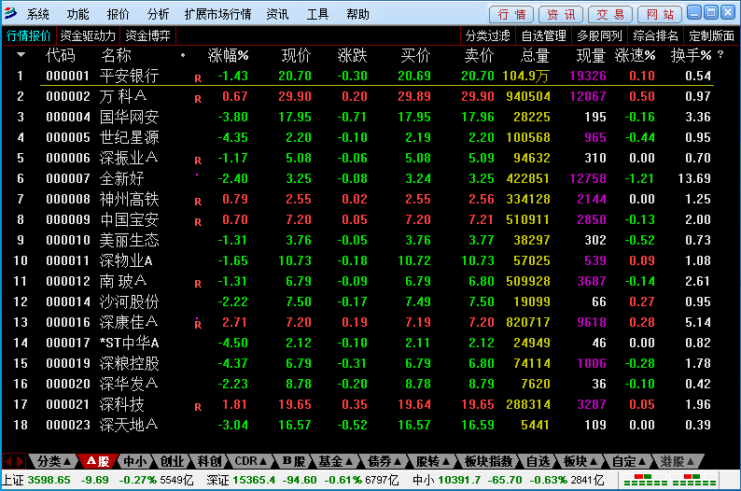Click the 网站 button

point(660,15)
